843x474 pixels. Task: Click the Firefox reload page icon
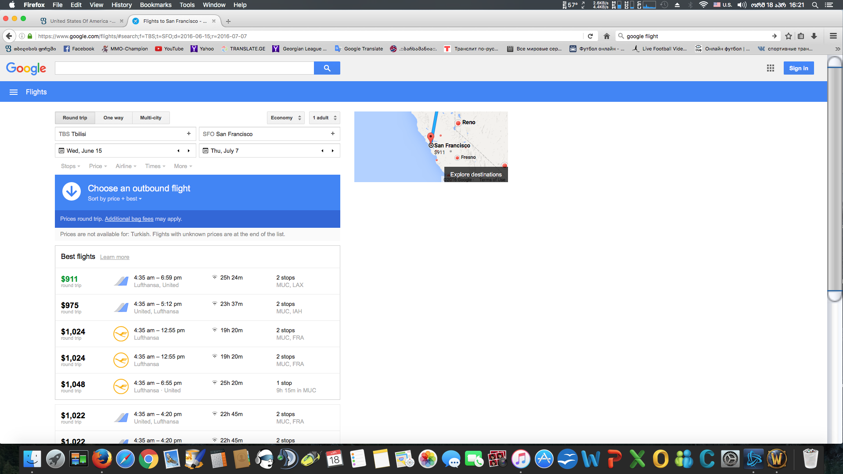point(590,36)
